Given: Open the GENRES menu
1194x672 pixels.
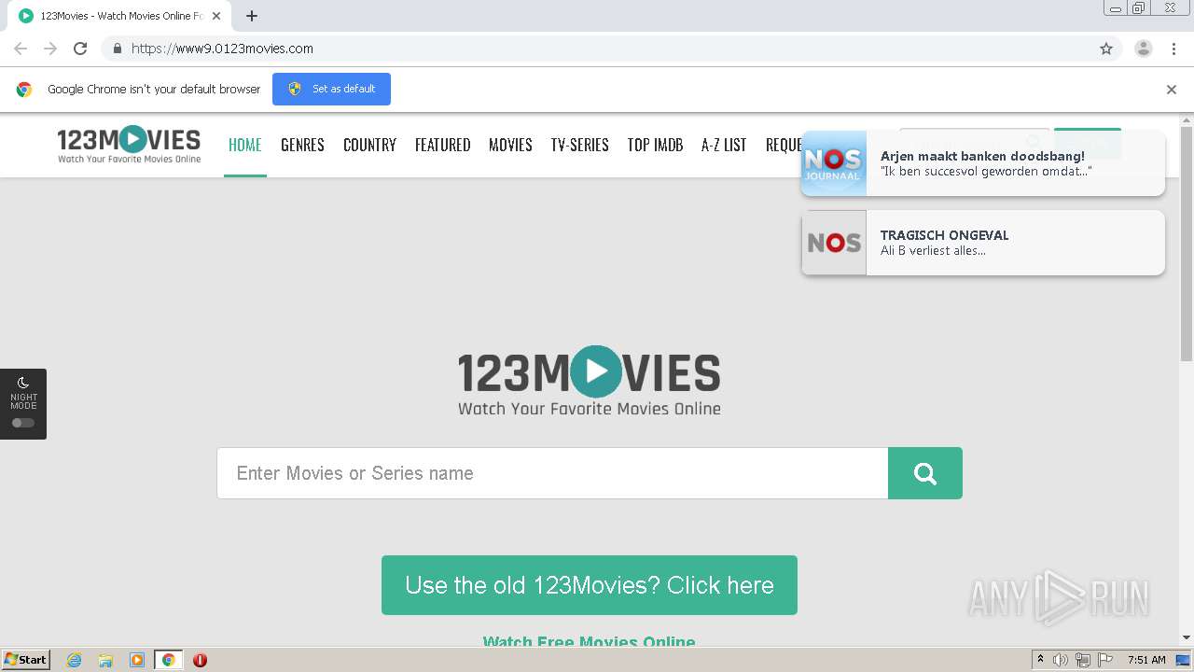Looking at the screenshot, I should (302, 145).
